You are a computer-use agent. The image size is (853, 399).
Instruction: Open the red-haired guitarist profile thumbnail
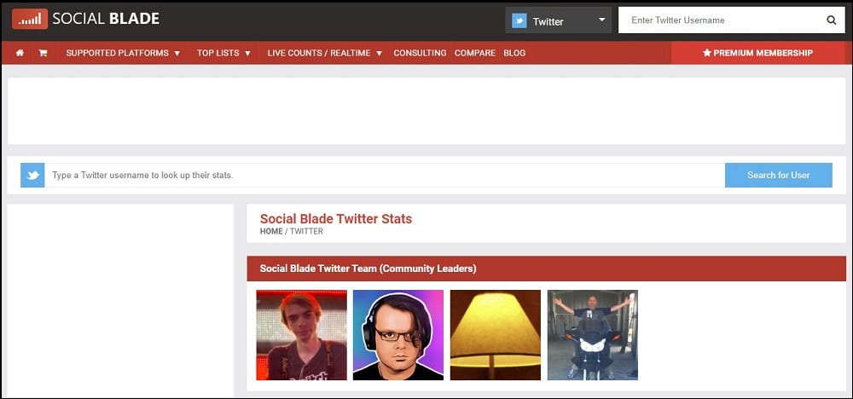[x=301, y=335]
